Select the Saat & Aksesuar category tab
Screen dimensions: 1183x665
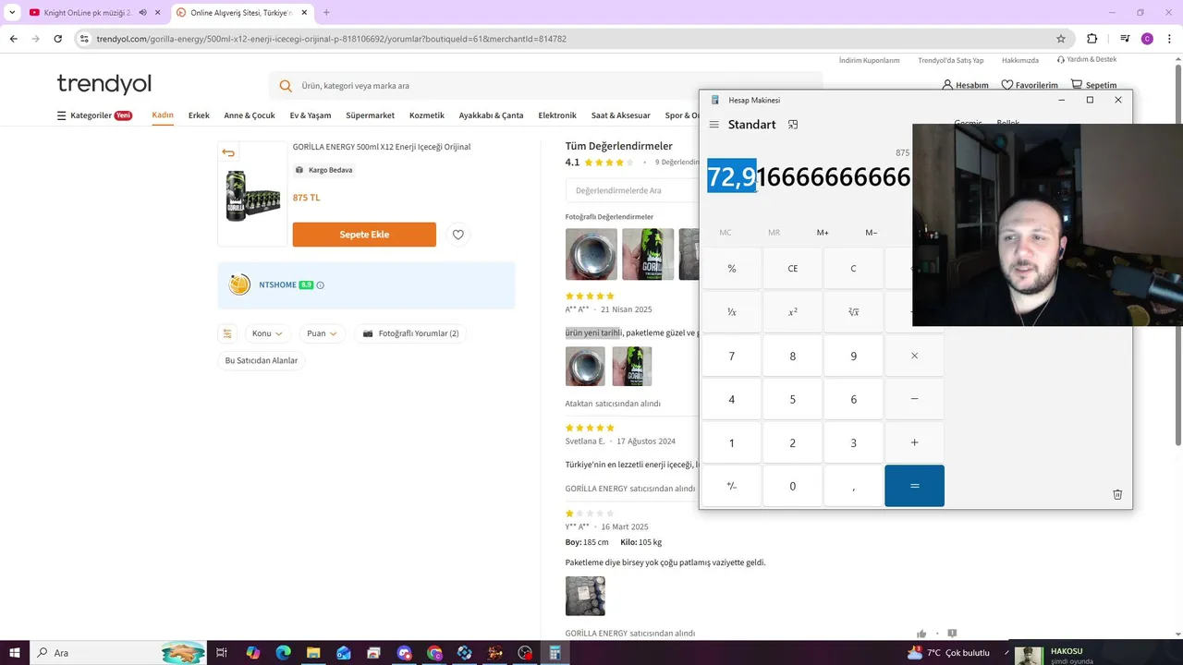pos(620,115)
